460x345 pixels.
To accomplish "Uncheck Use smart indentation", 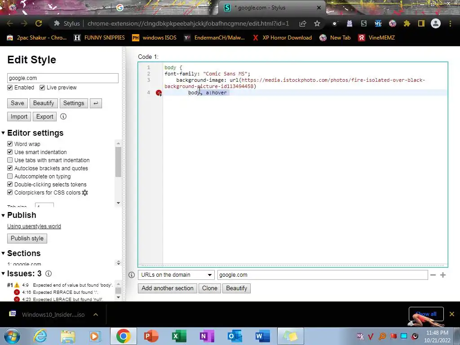I will (10, 152).
